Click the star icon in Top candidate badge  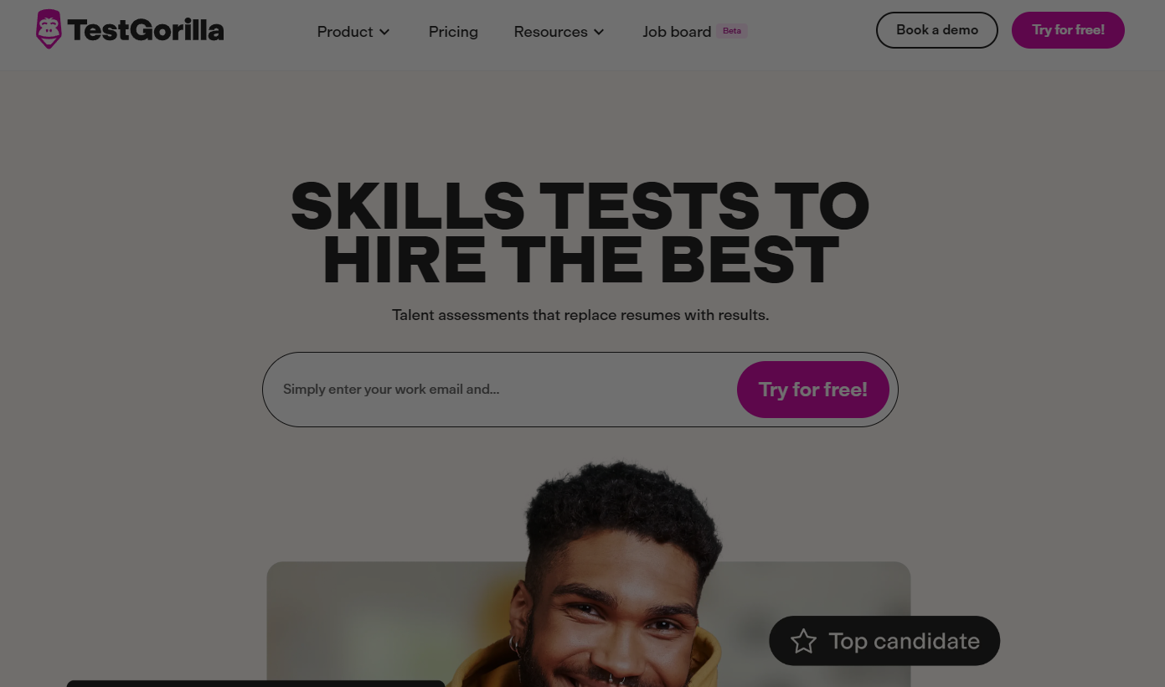tap(803, 642)
